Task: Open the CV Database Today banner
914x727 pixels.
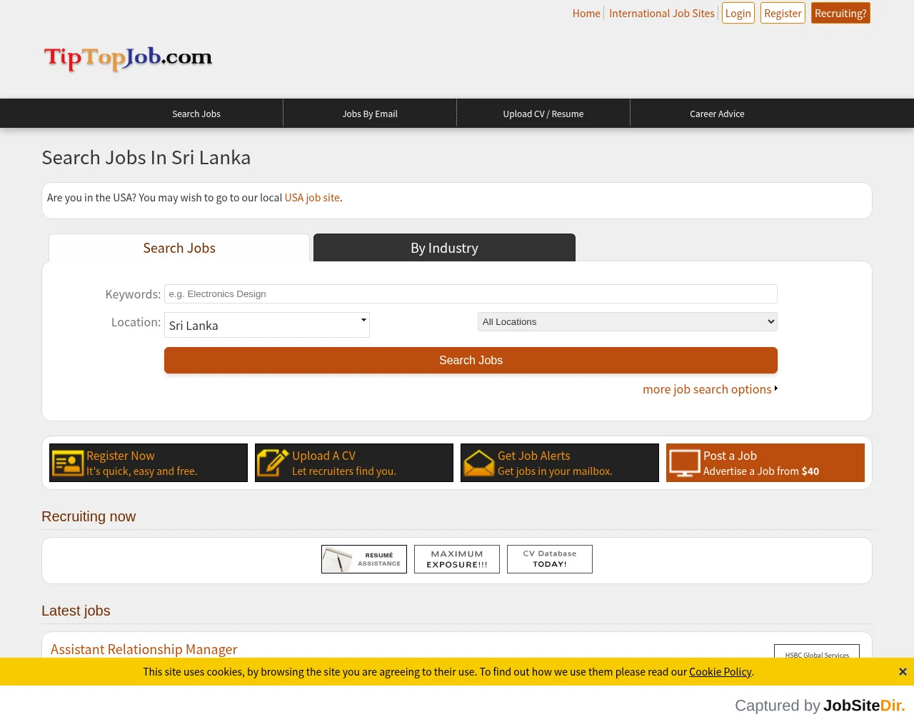Action: (550, 559)
